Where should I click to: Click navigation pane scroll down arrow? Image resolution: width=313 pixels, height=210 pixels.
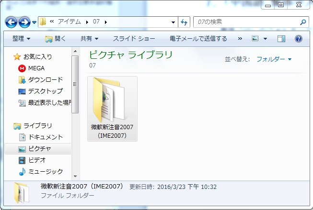75,177
